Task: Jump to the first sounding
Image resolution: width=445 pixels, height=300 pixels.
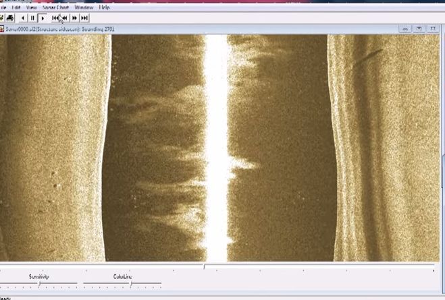Action: 55,18
